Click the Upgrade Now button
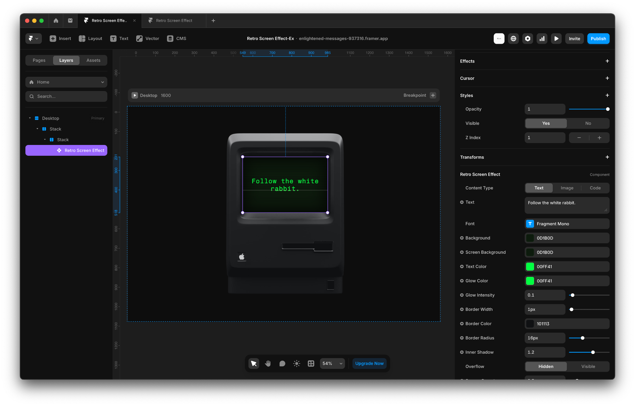 [x=369, y=363]
